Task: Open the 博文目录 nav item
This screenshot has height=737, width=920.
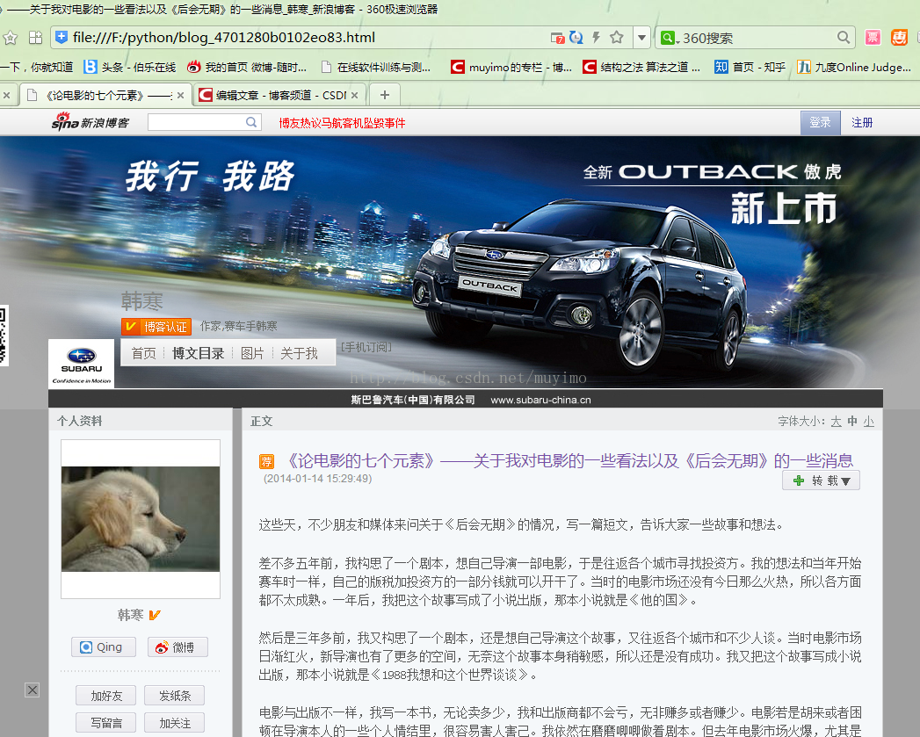Action: point(199,353)
